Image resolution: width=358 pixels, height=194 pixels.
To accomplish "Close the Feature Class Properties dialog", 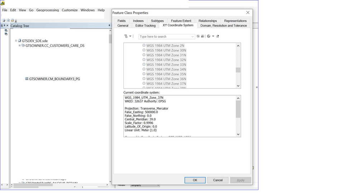I will pyautogui.click(x=248, y=13).
